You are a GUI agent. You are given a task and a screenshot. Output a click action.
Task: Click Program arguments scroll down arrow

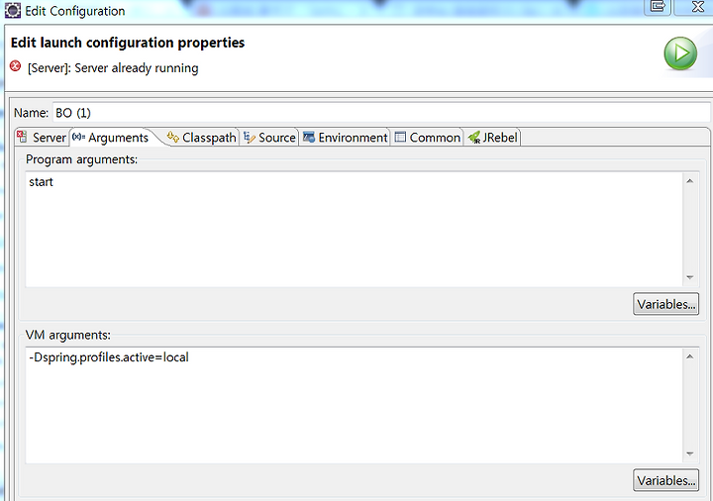coord(690,277)
